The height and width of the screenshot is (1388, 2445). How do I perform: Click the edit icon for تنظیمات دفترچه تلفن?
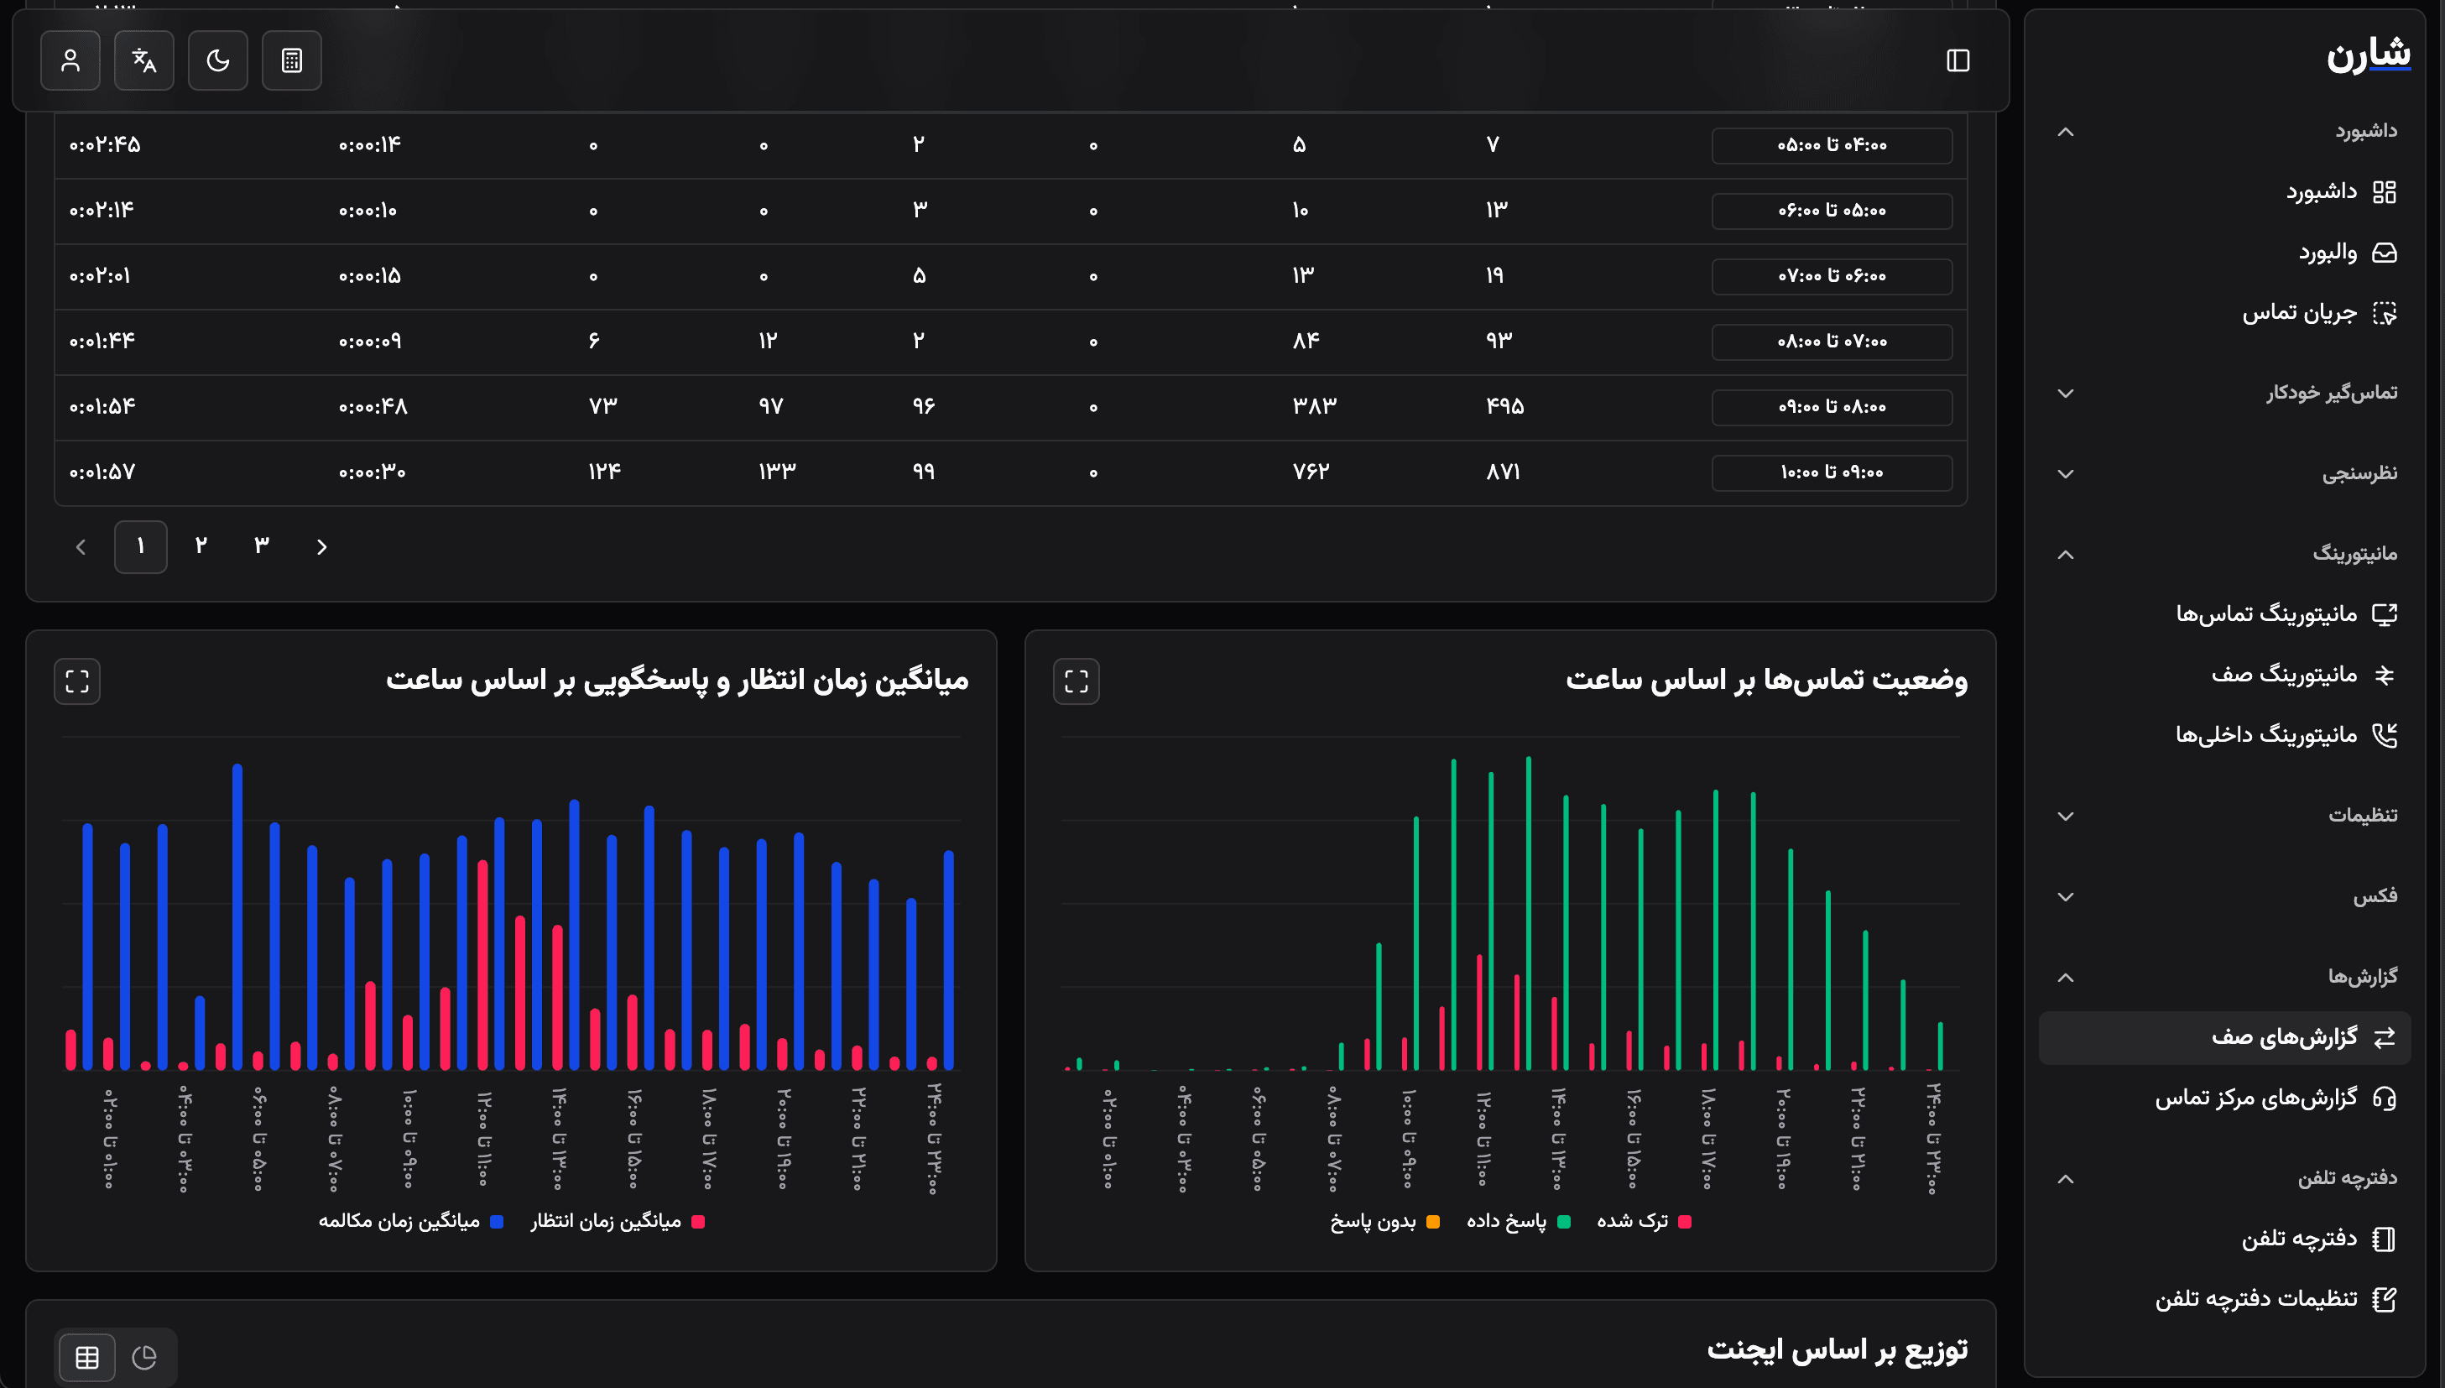(2384, 1299)
